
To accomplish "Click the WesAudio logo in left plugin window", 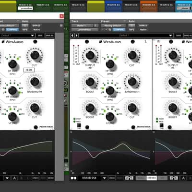I will (12, 42).
